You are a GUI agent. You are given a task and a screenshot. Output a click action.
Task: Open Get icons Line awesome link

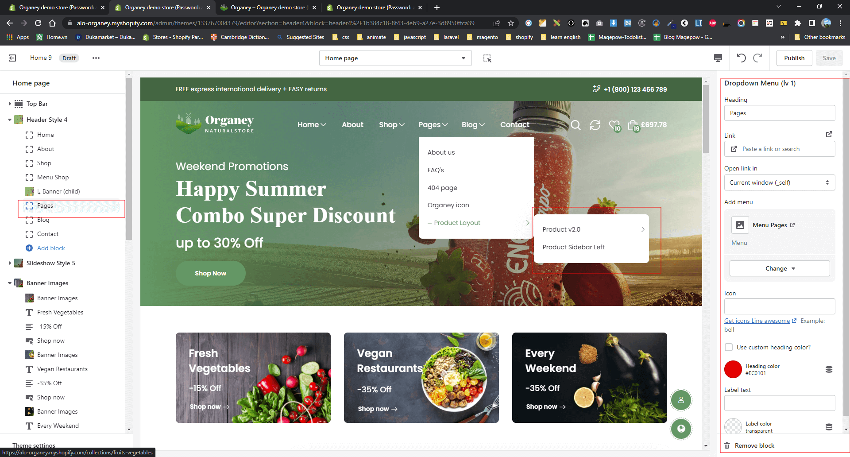click(x=757, y=321)
